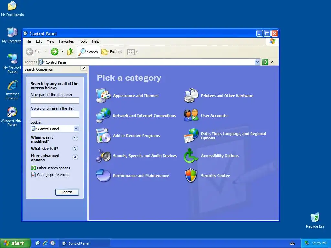Screen dimensions: 331x248
Task: Select the My Computer desktop icon
Action: tap(12, 35)
